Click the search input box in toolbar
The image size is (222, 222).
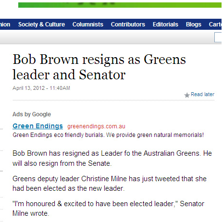(218, 37)
